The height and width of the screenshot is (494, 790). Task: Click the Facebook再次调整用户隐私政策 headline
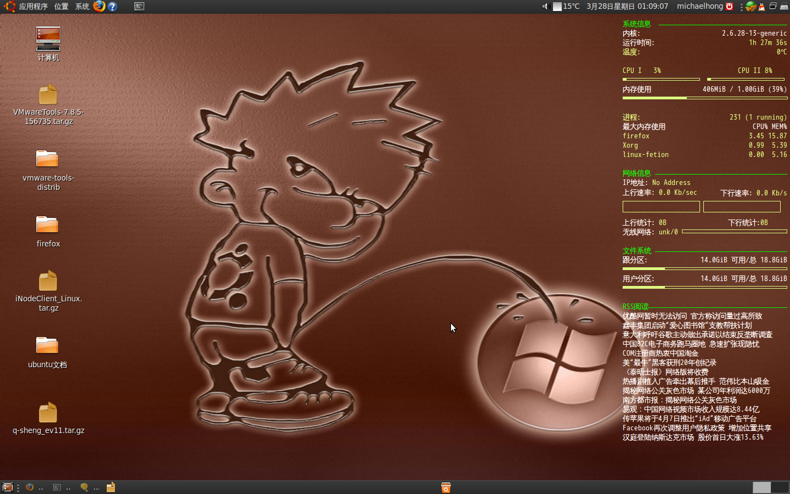(x=697, y=428)
